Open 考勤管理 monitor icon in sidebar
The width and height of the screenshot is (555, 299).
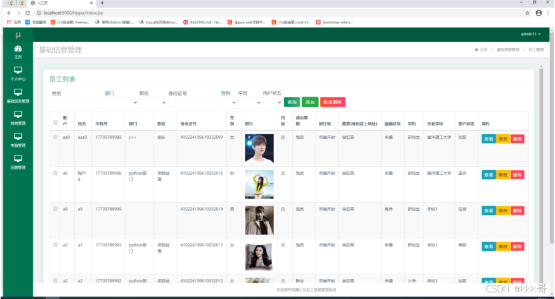[x=18, y=136]
